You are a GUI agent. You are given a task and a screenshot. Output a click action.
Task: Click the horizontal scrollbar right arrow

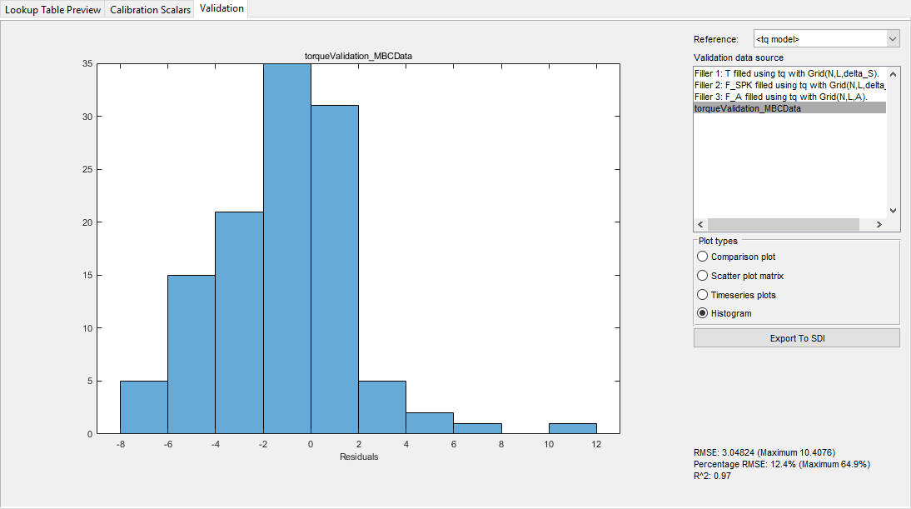tap(879, 224)
